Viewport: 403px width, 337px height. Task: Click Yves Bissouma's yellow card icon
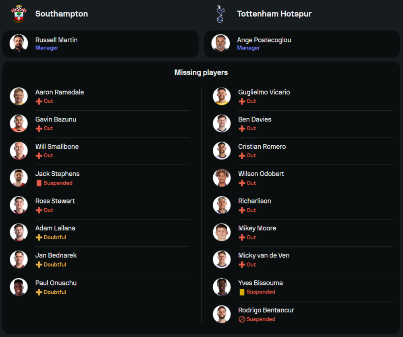(x=242, y=292)
